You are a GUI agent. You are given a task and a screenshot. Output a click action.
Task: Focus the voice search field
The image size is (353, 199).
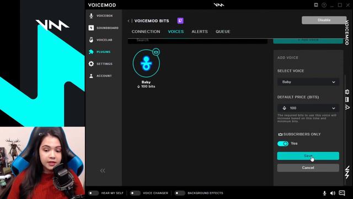[x=197, y=40]
